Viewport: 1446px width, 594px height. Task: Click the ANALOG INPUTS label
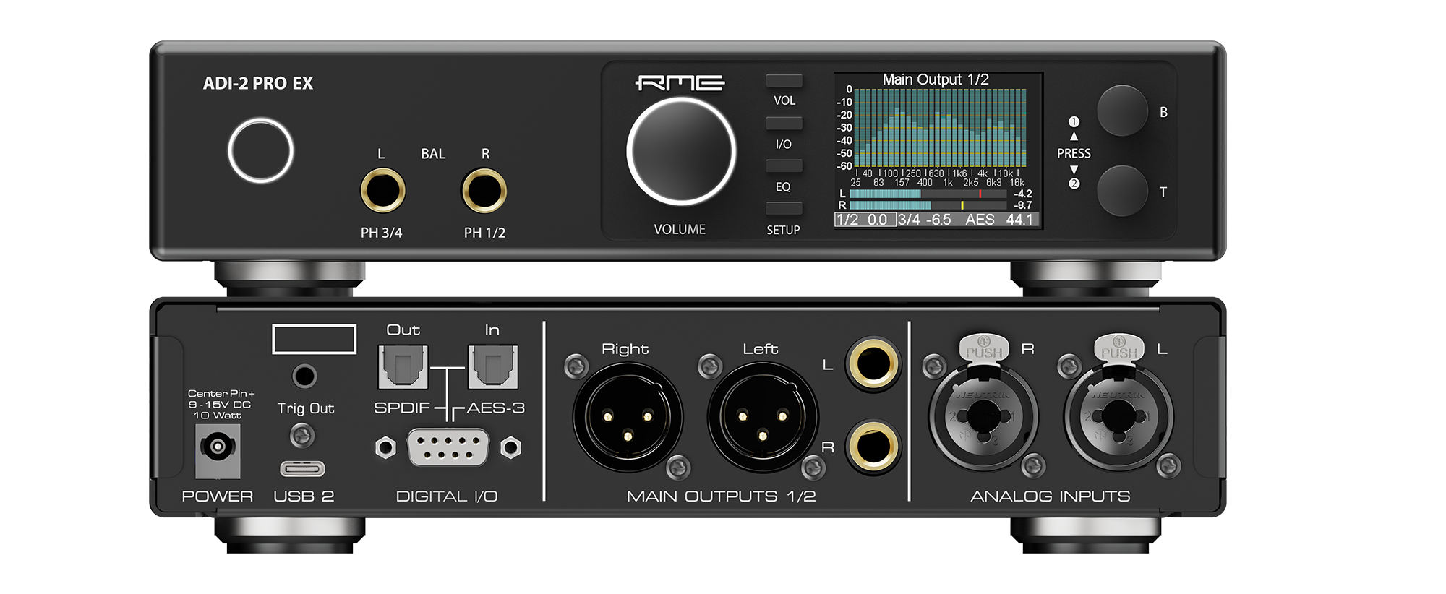[1051, 496]
